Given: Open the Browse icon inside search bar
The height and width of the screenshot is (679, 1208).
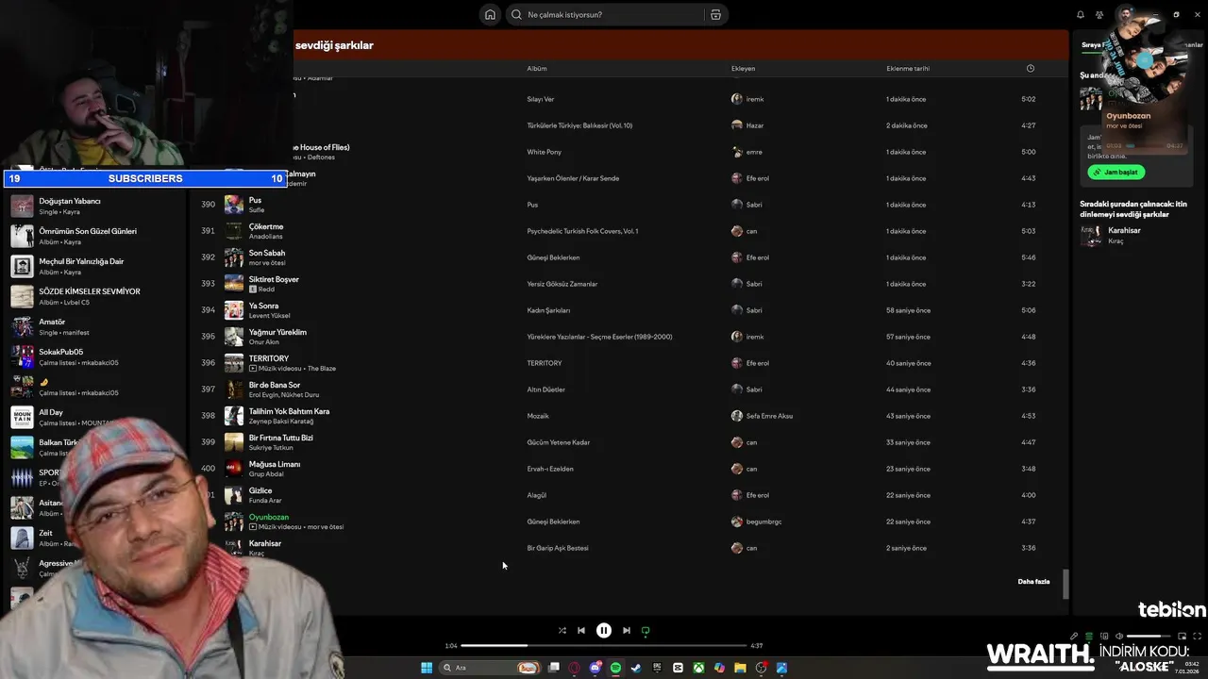Looking at the screenshot, I should (x=715, y=14).
